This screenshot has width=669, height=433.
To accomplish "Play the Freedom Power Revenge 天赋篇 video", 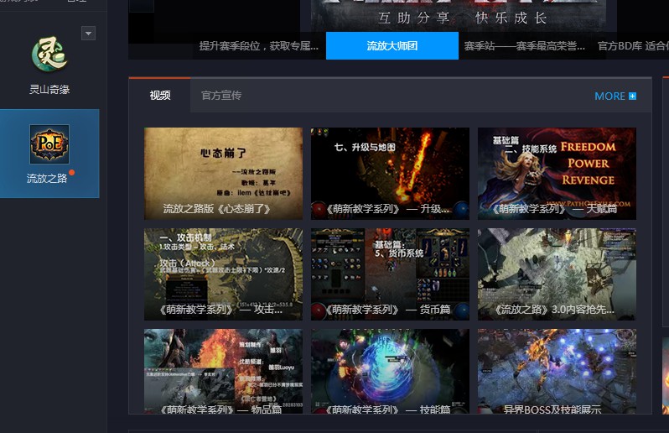I will (557, 174).
